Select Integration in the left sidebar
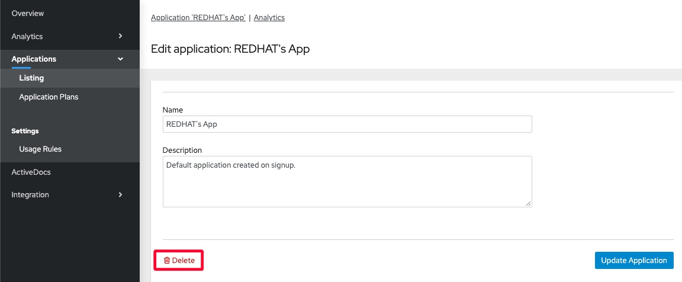This screenshot has width=682, height=282. pos(30,194)
